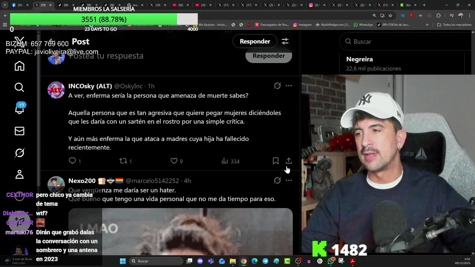Open Chrome profile avatar in toolbar
The width and height of the screenshot is (475, 267).
tap(461, 16)
